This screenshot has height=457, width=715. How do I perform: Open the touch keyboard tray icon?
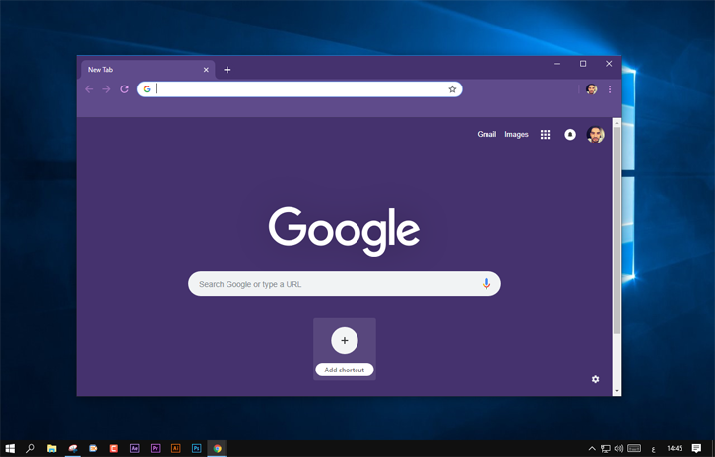click(x=634, y=448)
